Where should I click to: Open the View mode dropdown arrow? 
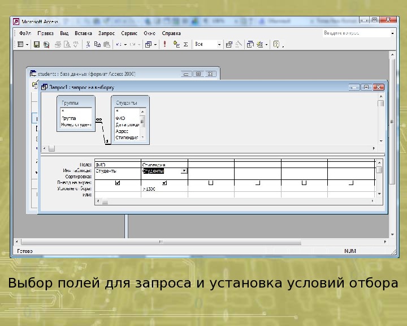27,45
